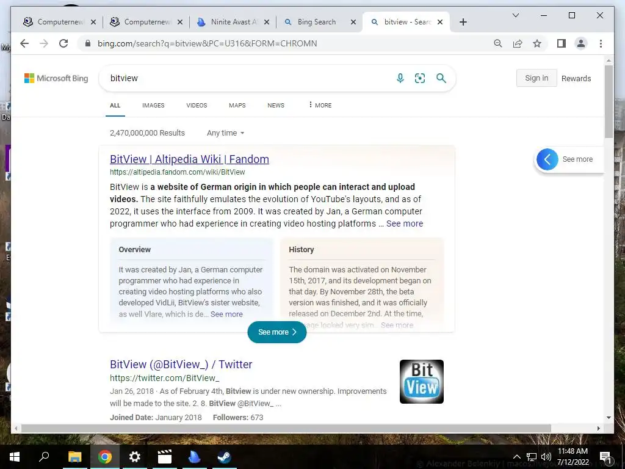Screen dimensions: 625x469
Task: Switch to Bing Search tab
Action: pos(319,22)
